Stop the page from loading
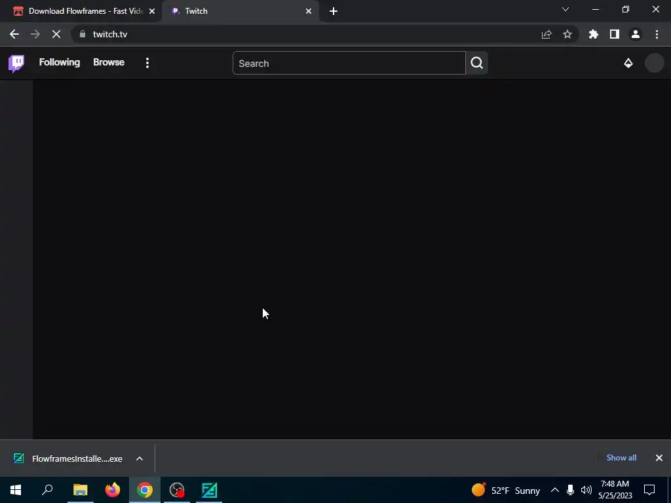The height and width of the screenshot is (503, 671). [56, 34]
